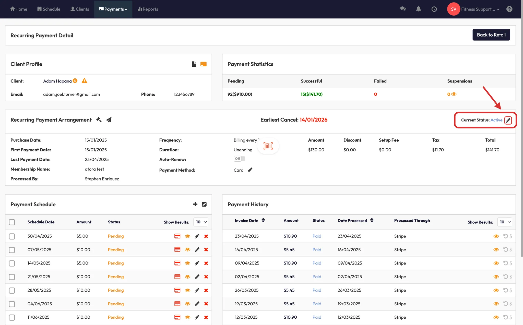Add a payment using the plus icon
The height and width of the screenshot is (325, 523).
195,204
